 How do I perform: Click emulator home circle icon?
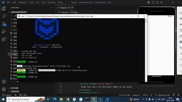coord(181,59)
